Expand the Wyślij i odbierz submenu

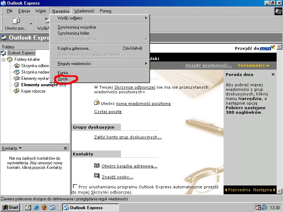(x=100, y=18)
